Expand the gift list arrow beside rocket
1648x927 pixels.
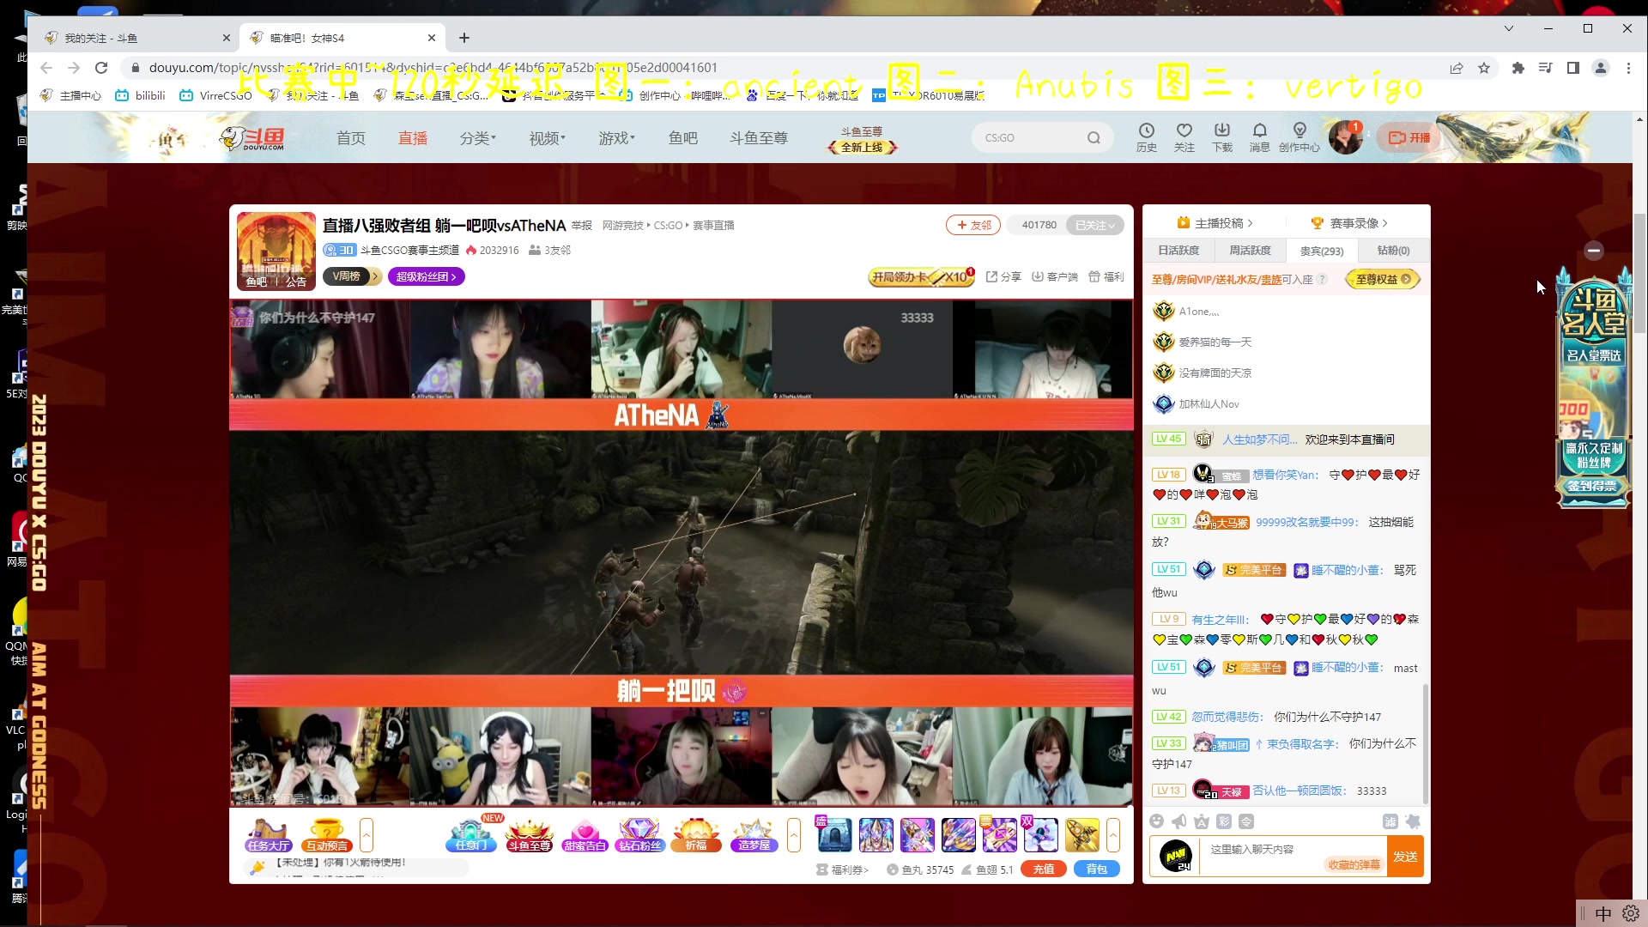[x=1113, y=834]
